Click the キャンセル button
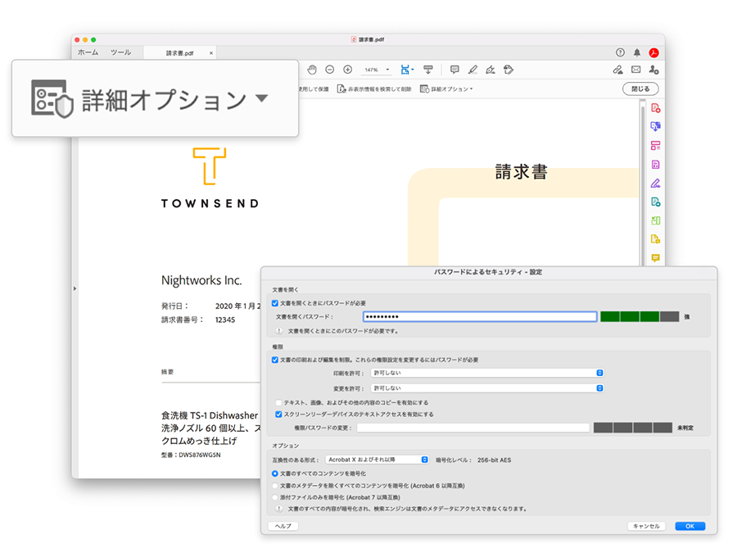This screenshot has height=553, width=737. pyautogui.click(x=646, y=526)
